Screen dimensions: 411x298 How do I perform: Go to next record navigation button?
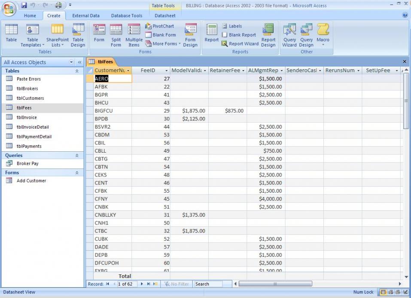142,284
